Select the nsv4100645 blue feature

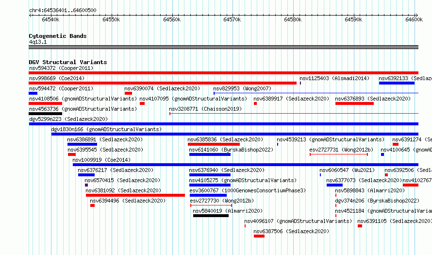pos(382,154)
